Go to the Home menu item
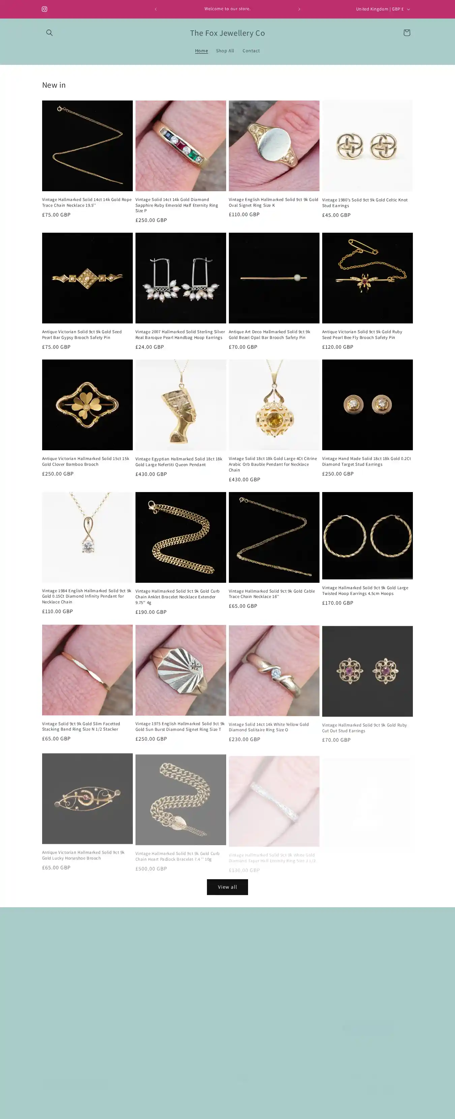455x1119 pixels. coord(202,51)
